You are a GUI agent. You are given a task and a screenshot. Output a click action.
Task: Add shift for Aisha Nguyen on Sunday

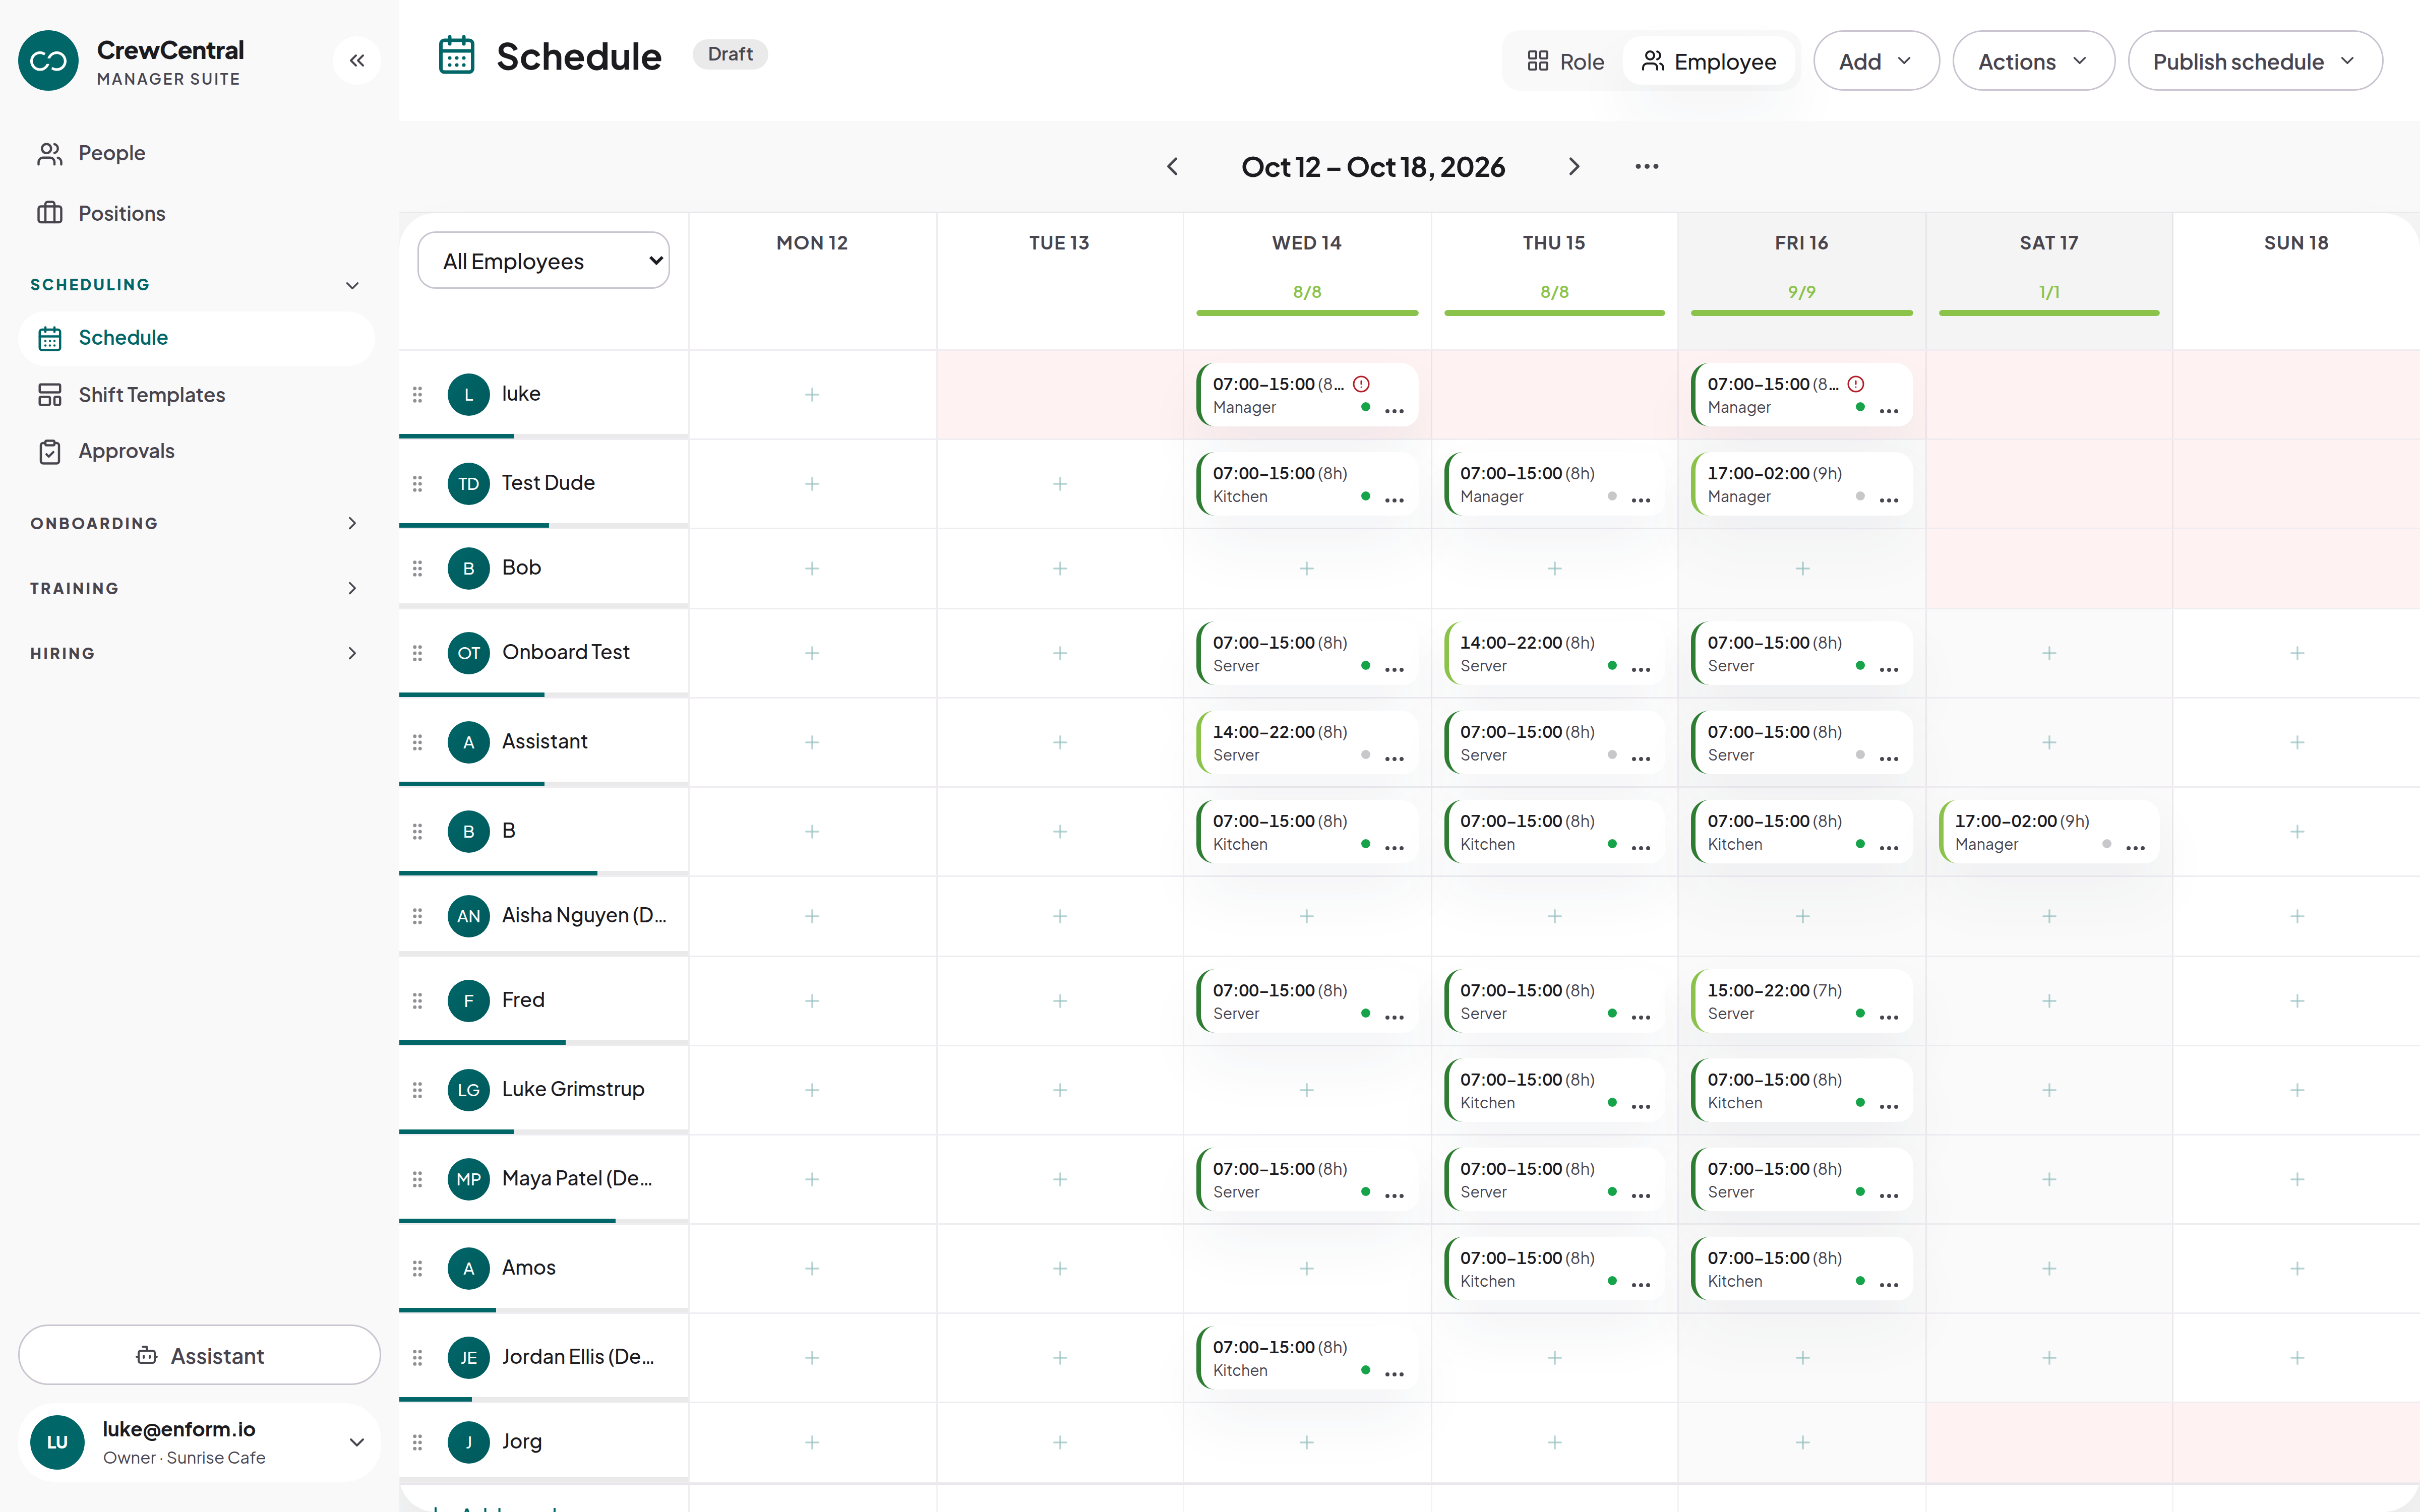(x=2297, y=916)
